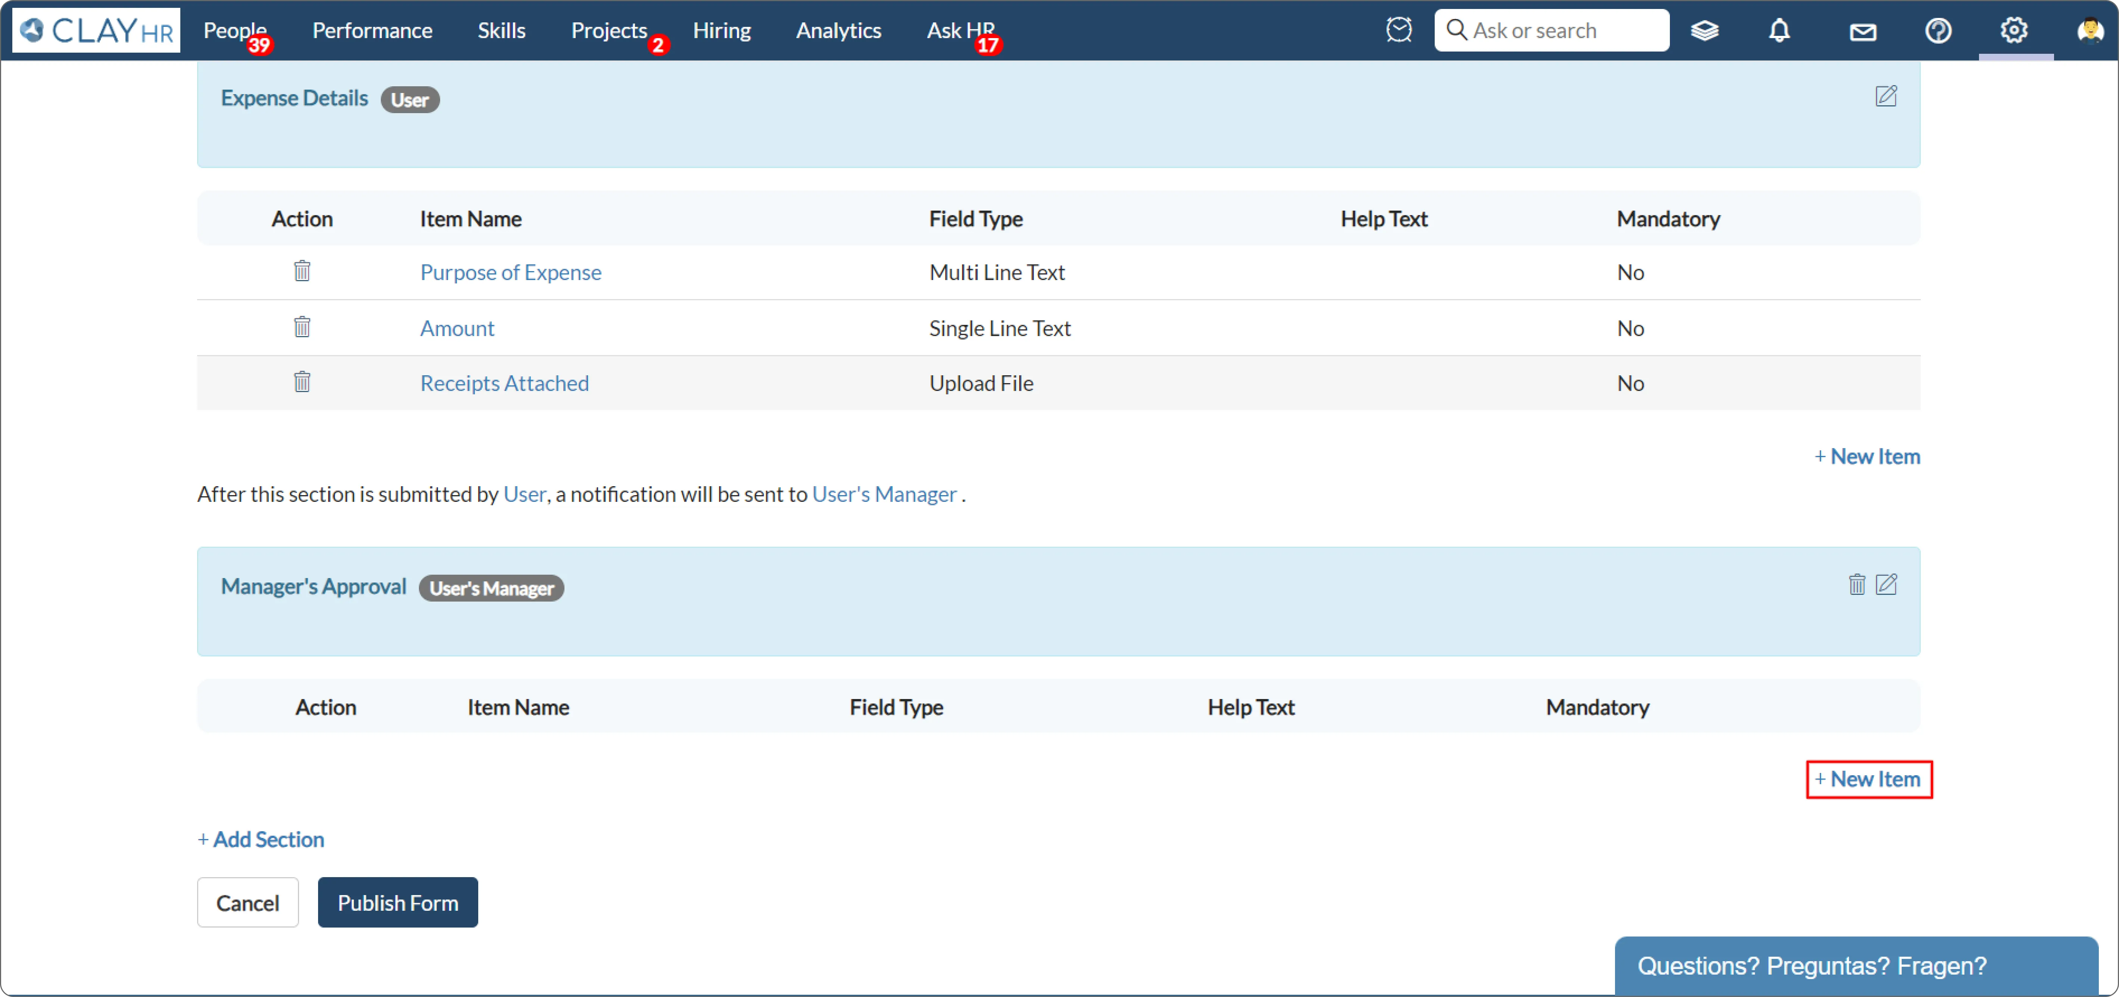Screen dimensions: 2119x997
Task: Open the alarm clock icon
Action: 1398,31
